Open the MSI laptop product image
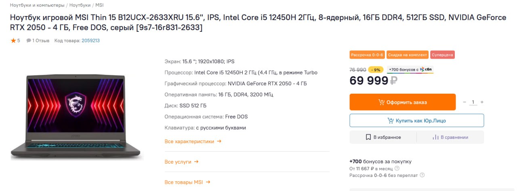The image size is (517, 191). click(x=77, y=117)
